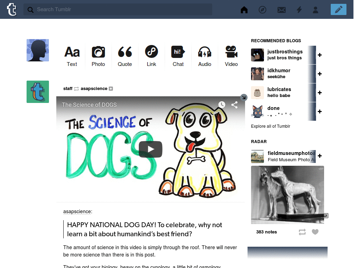This screenshot has width=358, height=268.
Task: Follow justbrosthings with plus button
Action: pyautogui.click(x=320, y=55)
